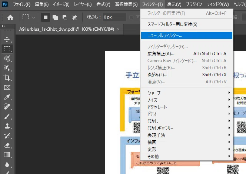The image size is (246, 174).
Task: Open tool preset picker dropdown arrow
Action: (33, 17)
